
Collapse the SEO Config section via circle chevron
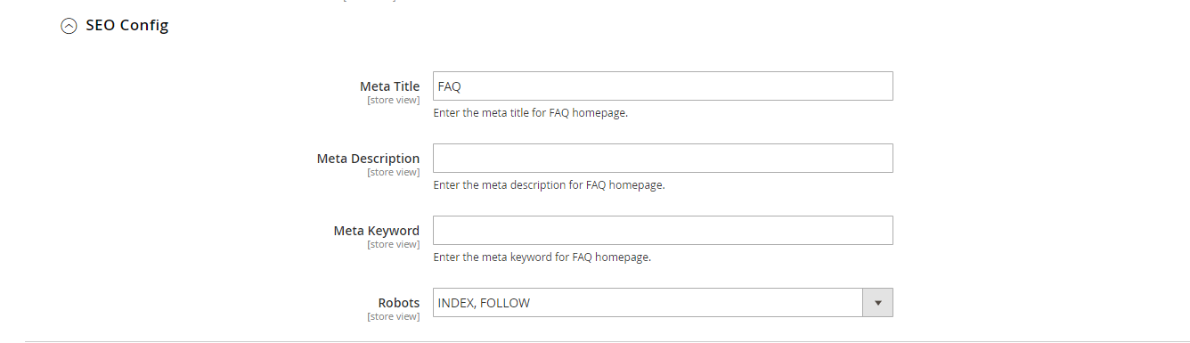click(69, 27)
